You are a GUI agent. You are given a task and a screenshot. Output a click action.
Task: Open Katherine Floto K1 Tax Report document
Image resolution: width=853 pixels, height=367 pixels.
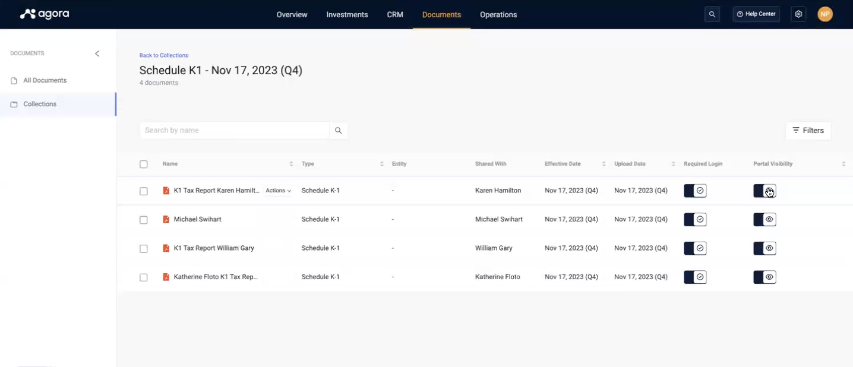(216, 277)
